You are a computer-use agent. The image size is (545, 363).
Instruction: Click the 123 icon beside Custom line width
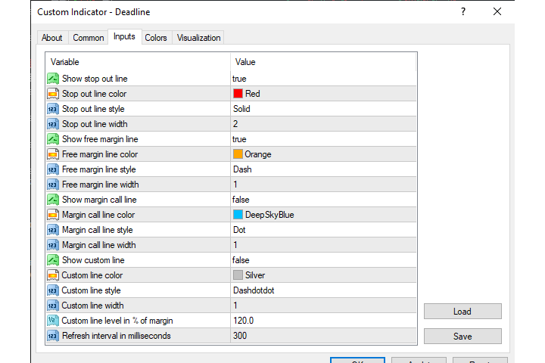coord(53,306)
